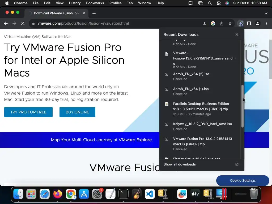The image size is (272, 204).
Task: Click the BUY ONLINE button
Action: coord(77,112)
